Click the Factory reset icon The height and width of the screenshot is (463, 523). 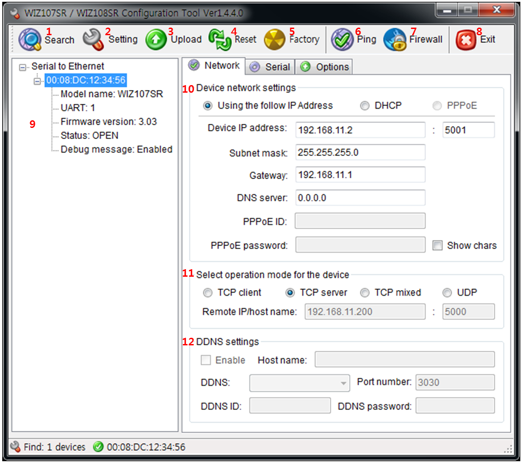point(276,39)
